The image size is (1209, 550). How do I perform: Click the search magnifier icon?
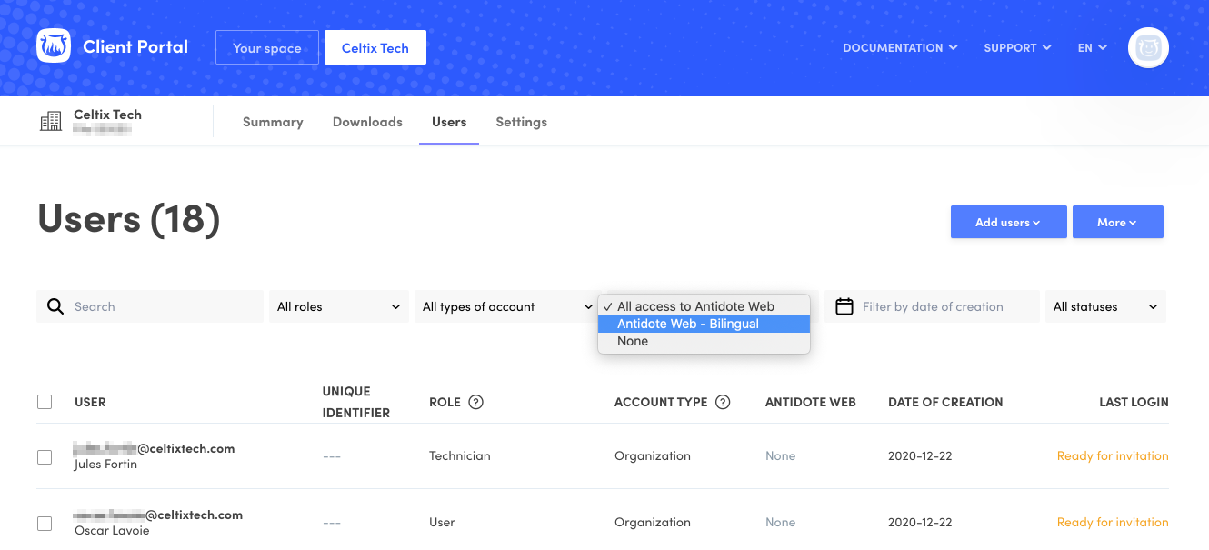pyautogui.click(x=55, y=306)
